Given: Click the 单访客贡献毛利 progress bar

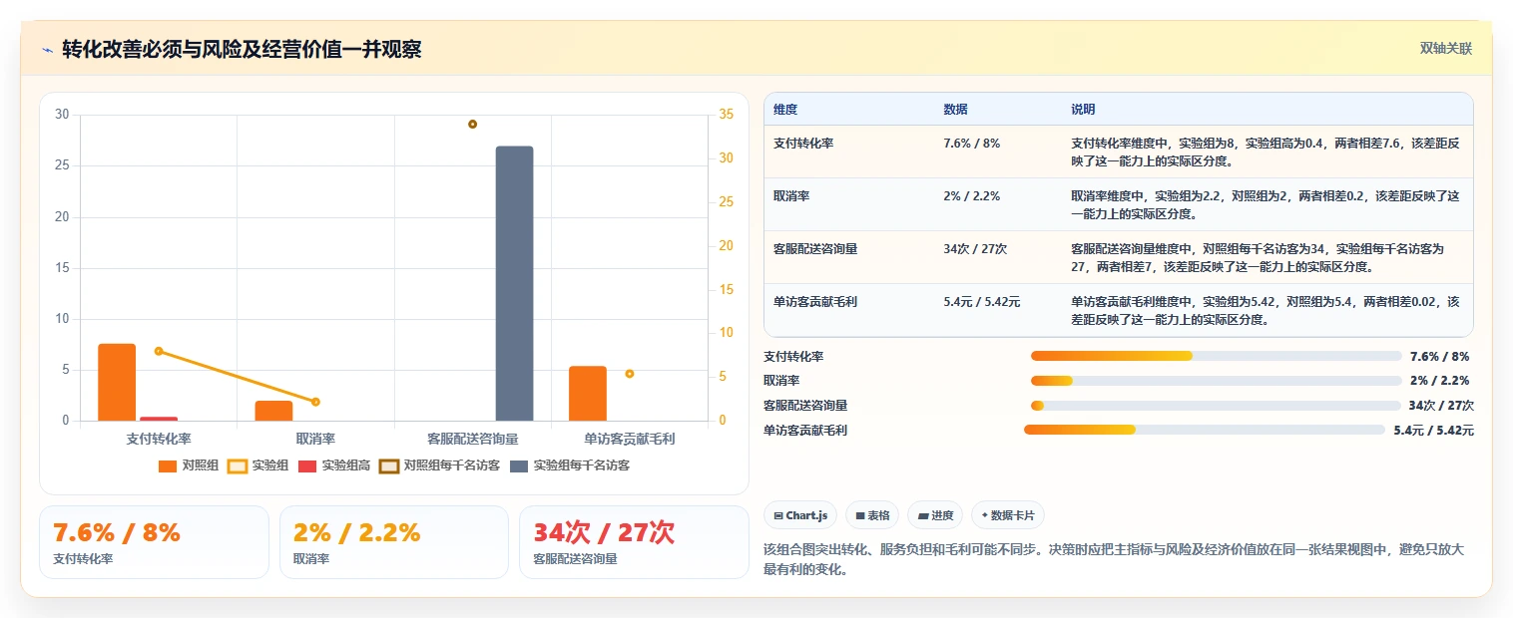Looking at the screenshot, I should pyautogui.click(x=1205, y=430).
